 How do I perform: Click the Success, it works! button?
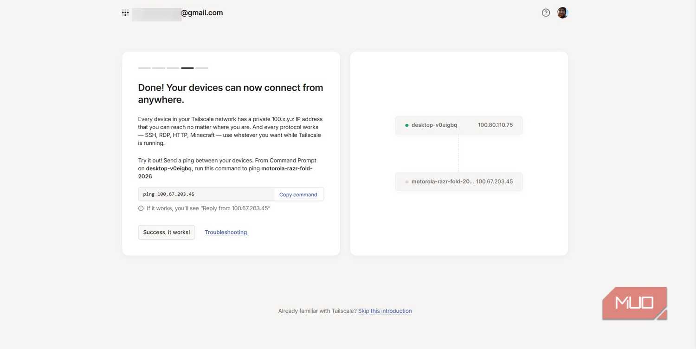(167, 232)
